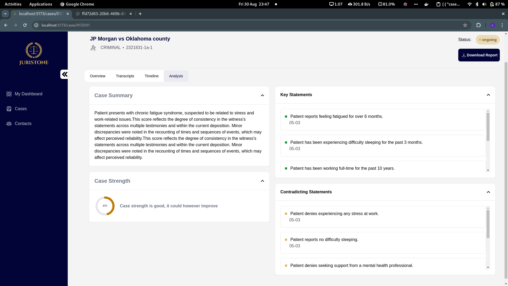Screen dimensions: 508x286
Task: Click the My Dashboard navigation icon
Action: pyautogui.click(x=9, y=93)
